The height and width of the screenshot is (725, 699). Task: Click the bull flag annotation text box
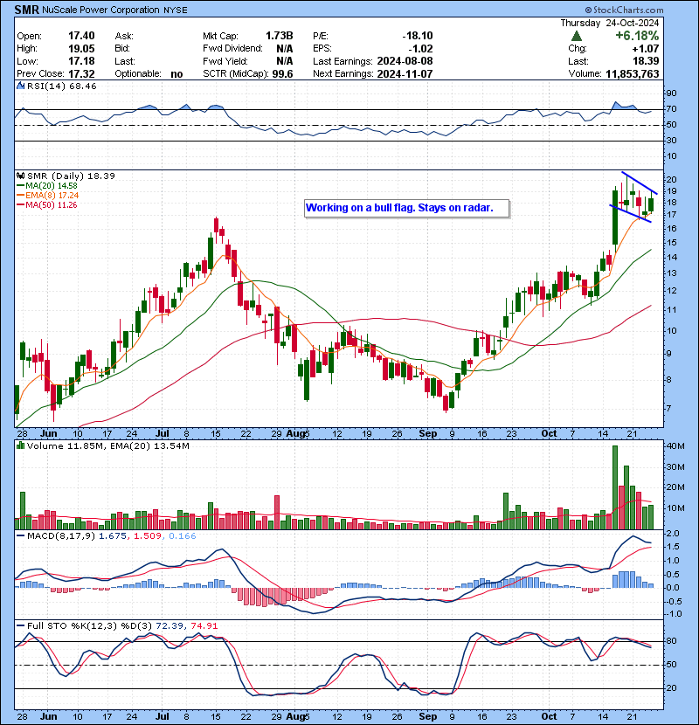coord(406,208)
